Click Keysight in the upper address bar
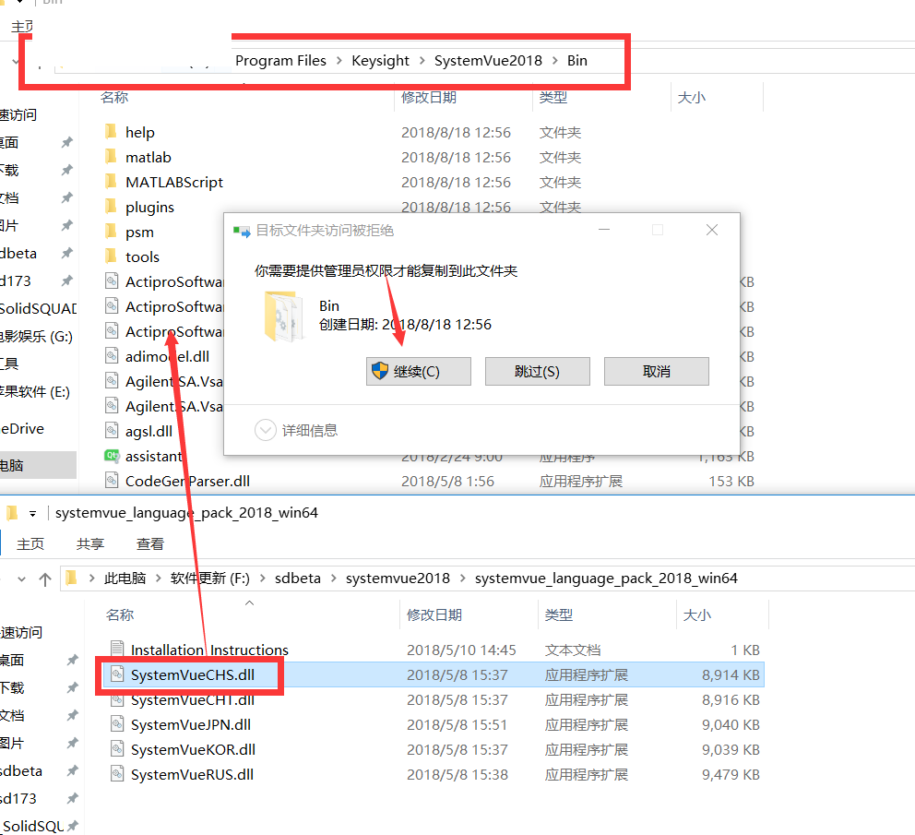Viewport: 915px width, 835px height. (x=380, y=61)
